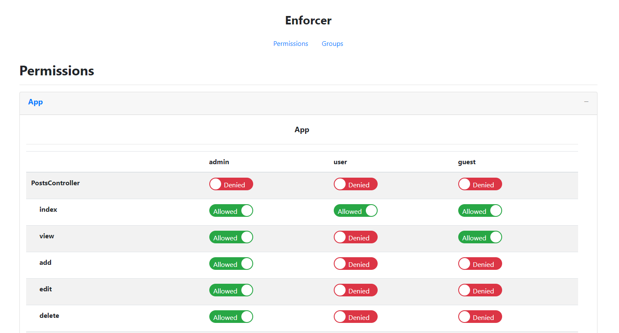
Task: Open the Permissions navigation link
Action: (291, 44)
